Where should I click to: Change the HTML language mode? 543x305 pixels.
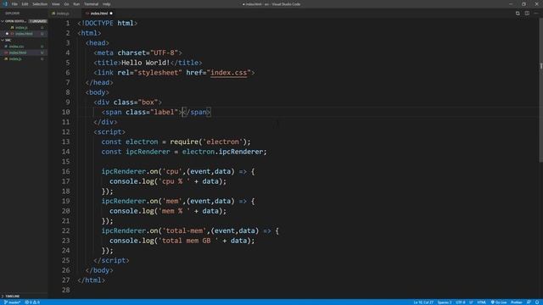click(481, 302)
